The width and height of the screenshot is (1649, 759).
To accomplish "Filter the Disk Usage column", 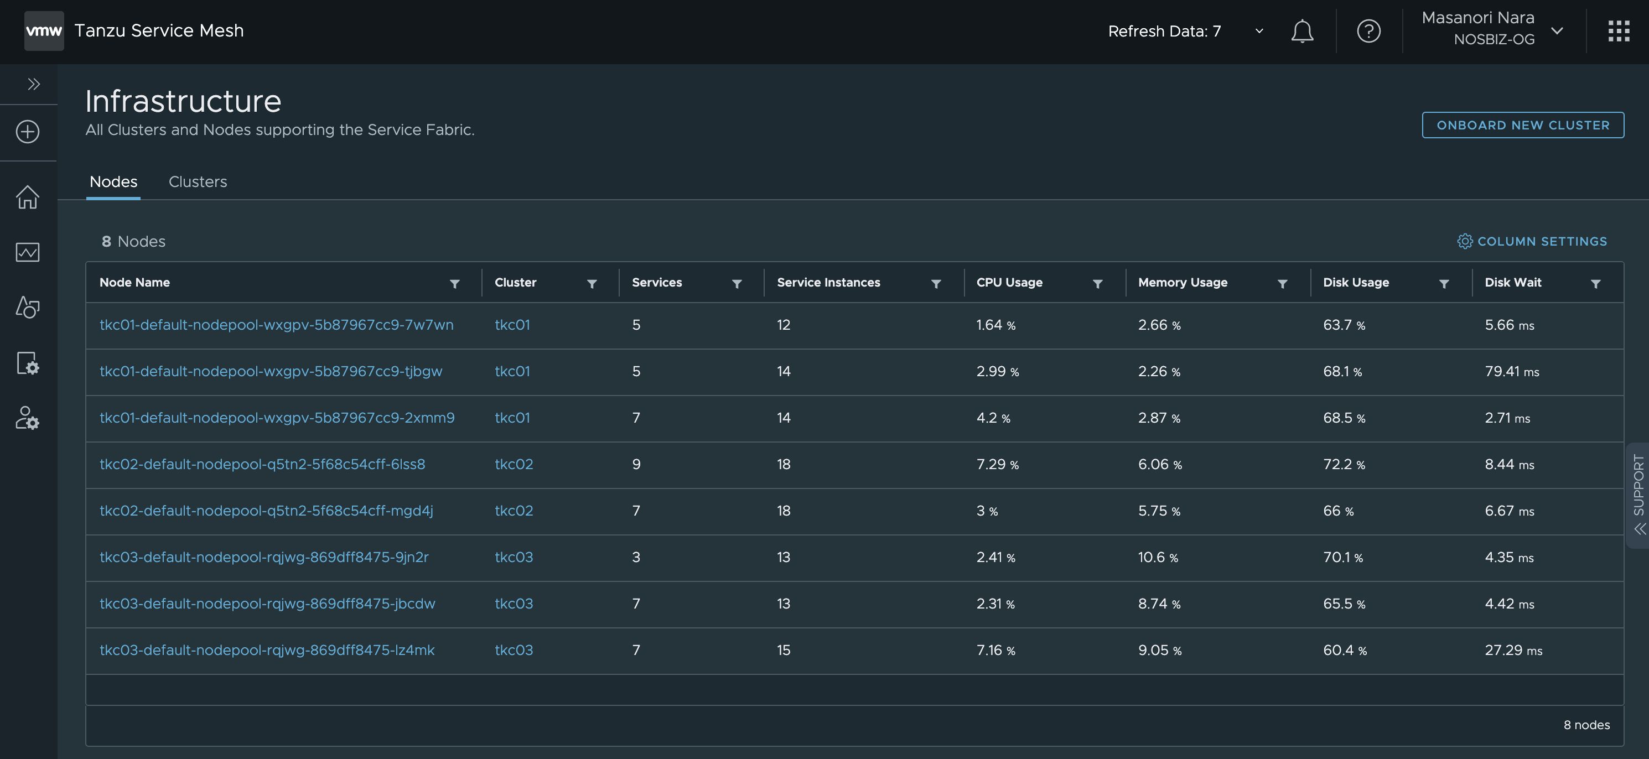I will point(1444,283).
